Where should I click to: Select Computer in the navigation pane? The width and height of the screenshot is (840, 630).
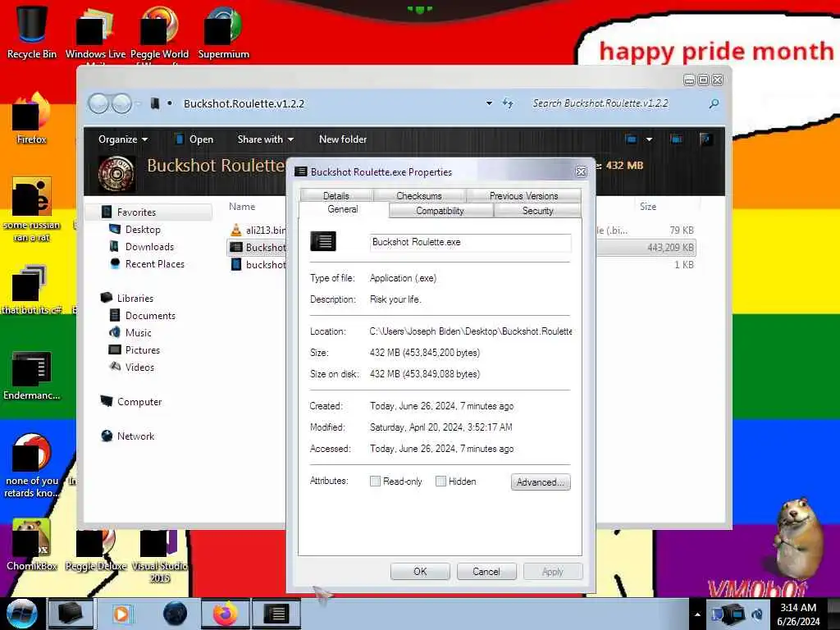(139, 402)
